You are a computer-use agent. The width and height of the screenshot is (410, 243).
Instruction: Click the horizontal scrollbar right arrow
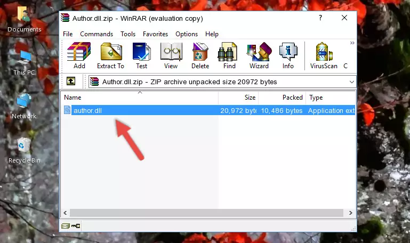point(351,213)
